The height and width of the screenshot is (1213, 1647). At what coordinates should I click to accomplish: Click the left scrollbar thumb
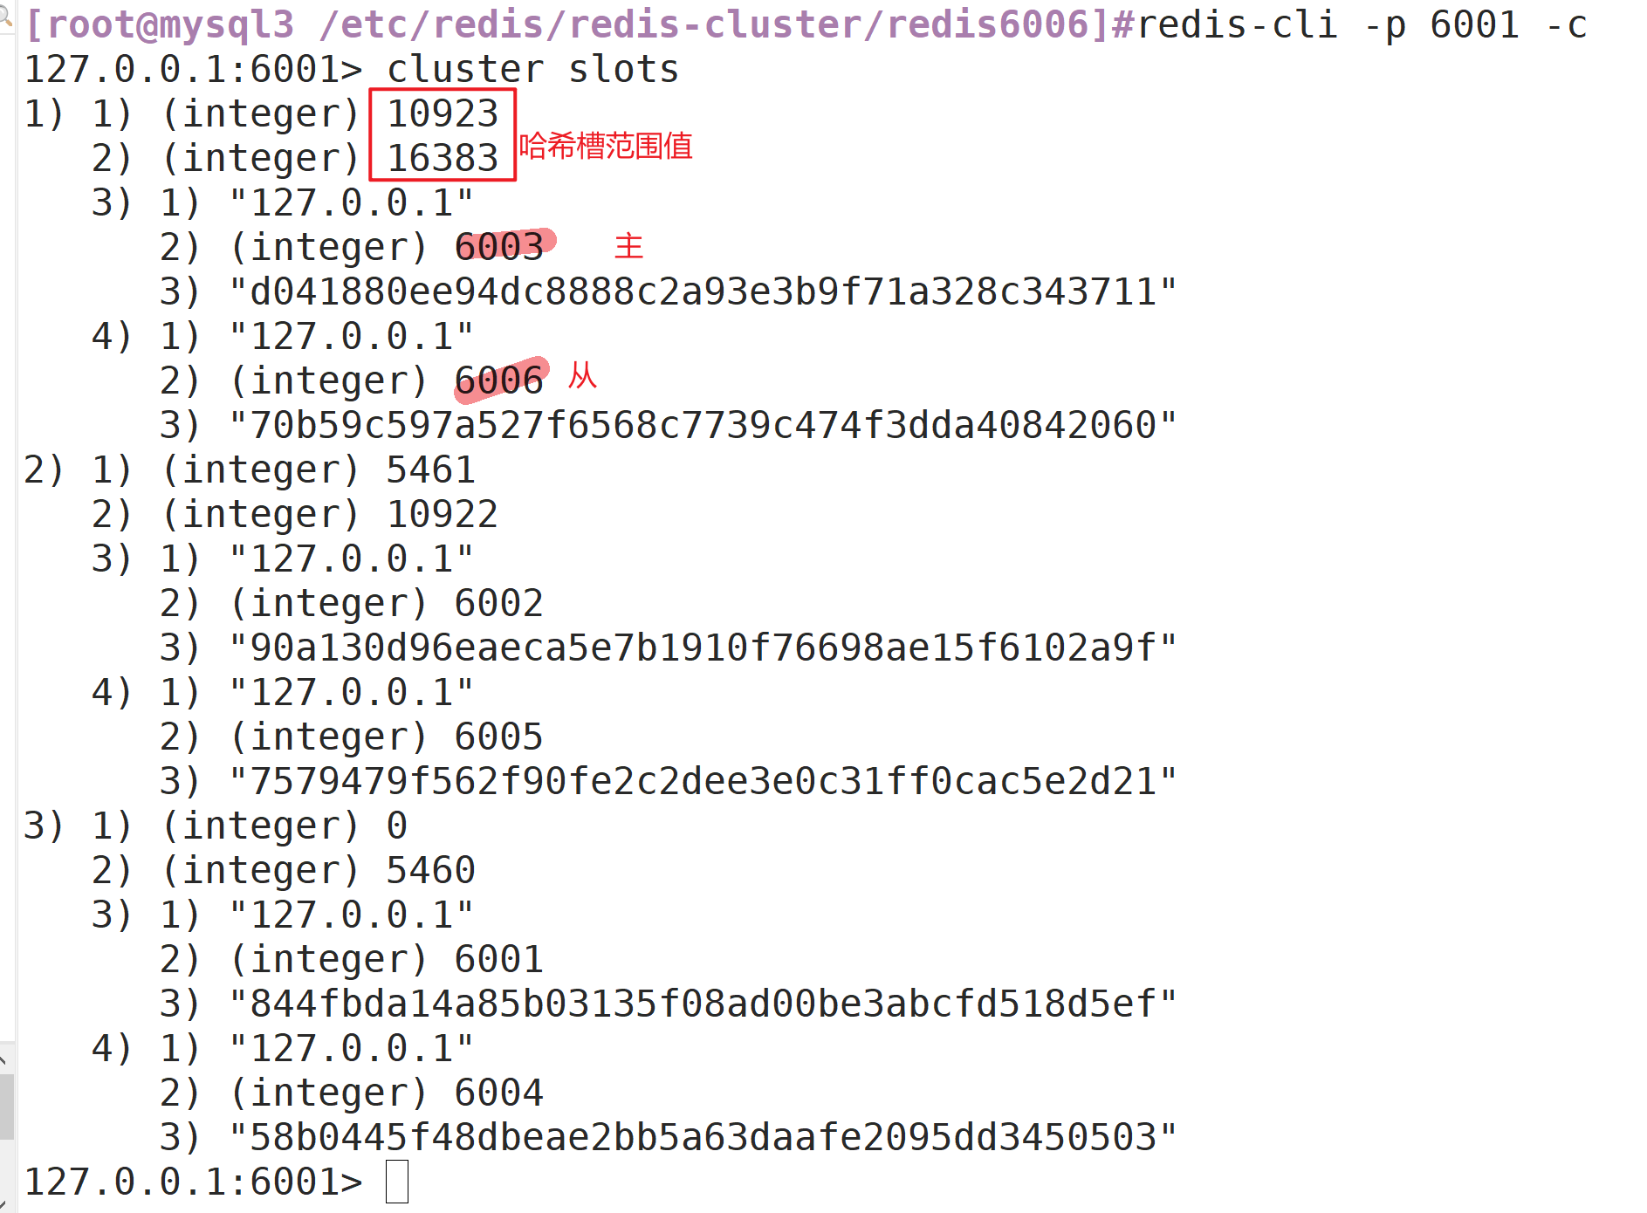pyautogui.click(x=6, y=1107)
